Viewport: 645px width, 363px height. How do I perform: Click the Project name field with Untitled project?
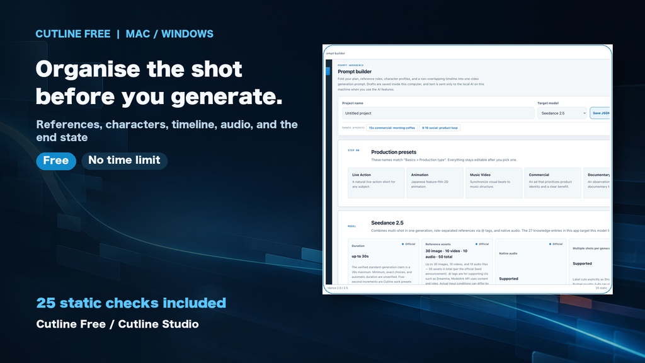click(438, 113)
